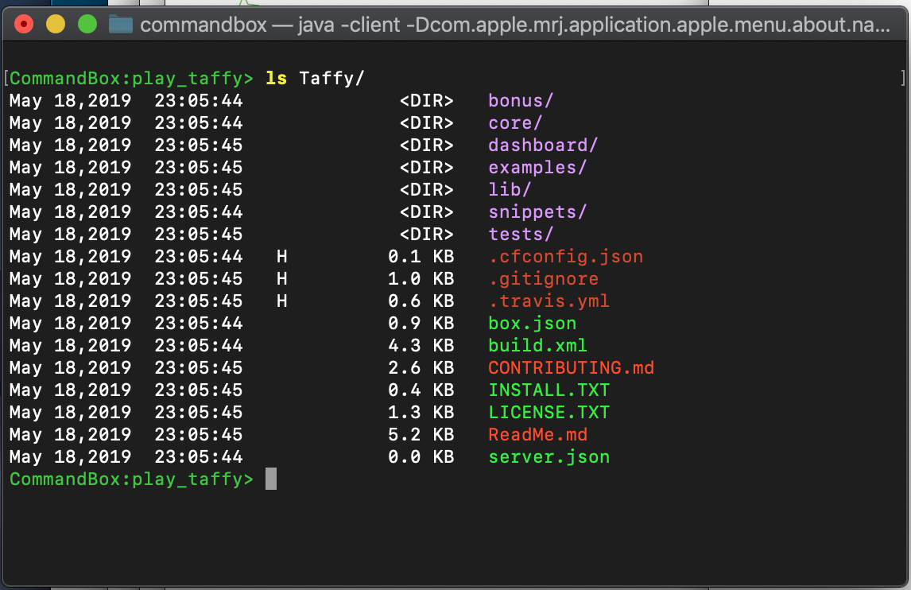Click the green zoom window button
The height and width of the screenshot is (590, 911).
pos(87,25)
